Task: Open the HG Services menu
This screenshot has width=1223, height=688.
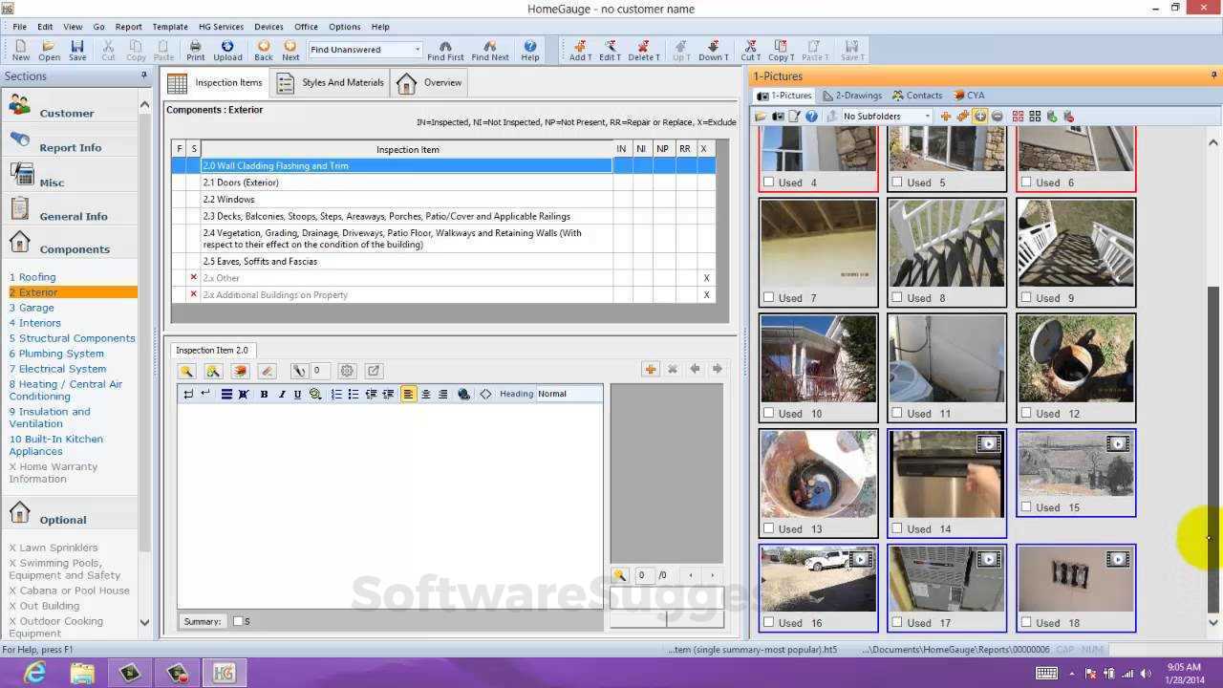Action: pos(221,27)
